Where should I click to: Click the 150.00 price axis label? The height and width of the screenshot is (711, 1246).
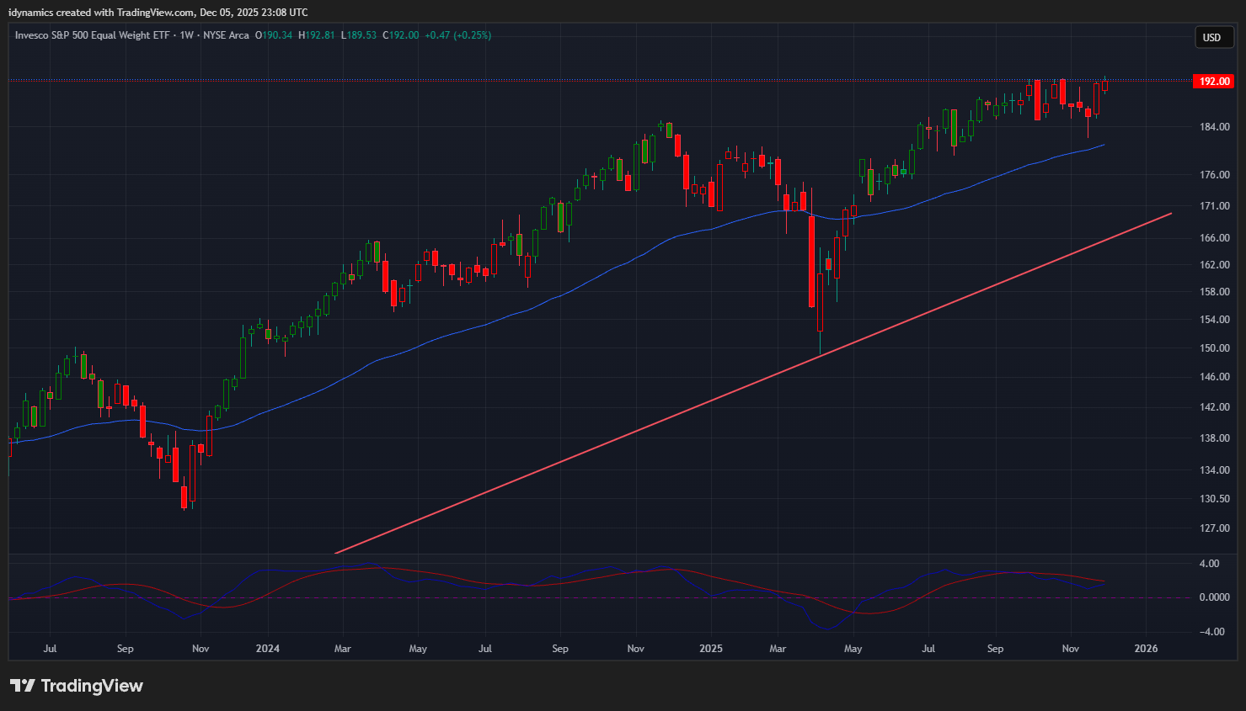coord(1214,348)
